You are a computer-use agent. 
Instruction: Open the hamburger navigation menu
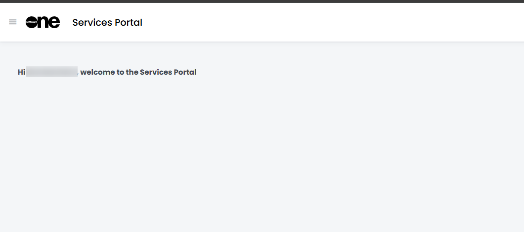point(13,22)
